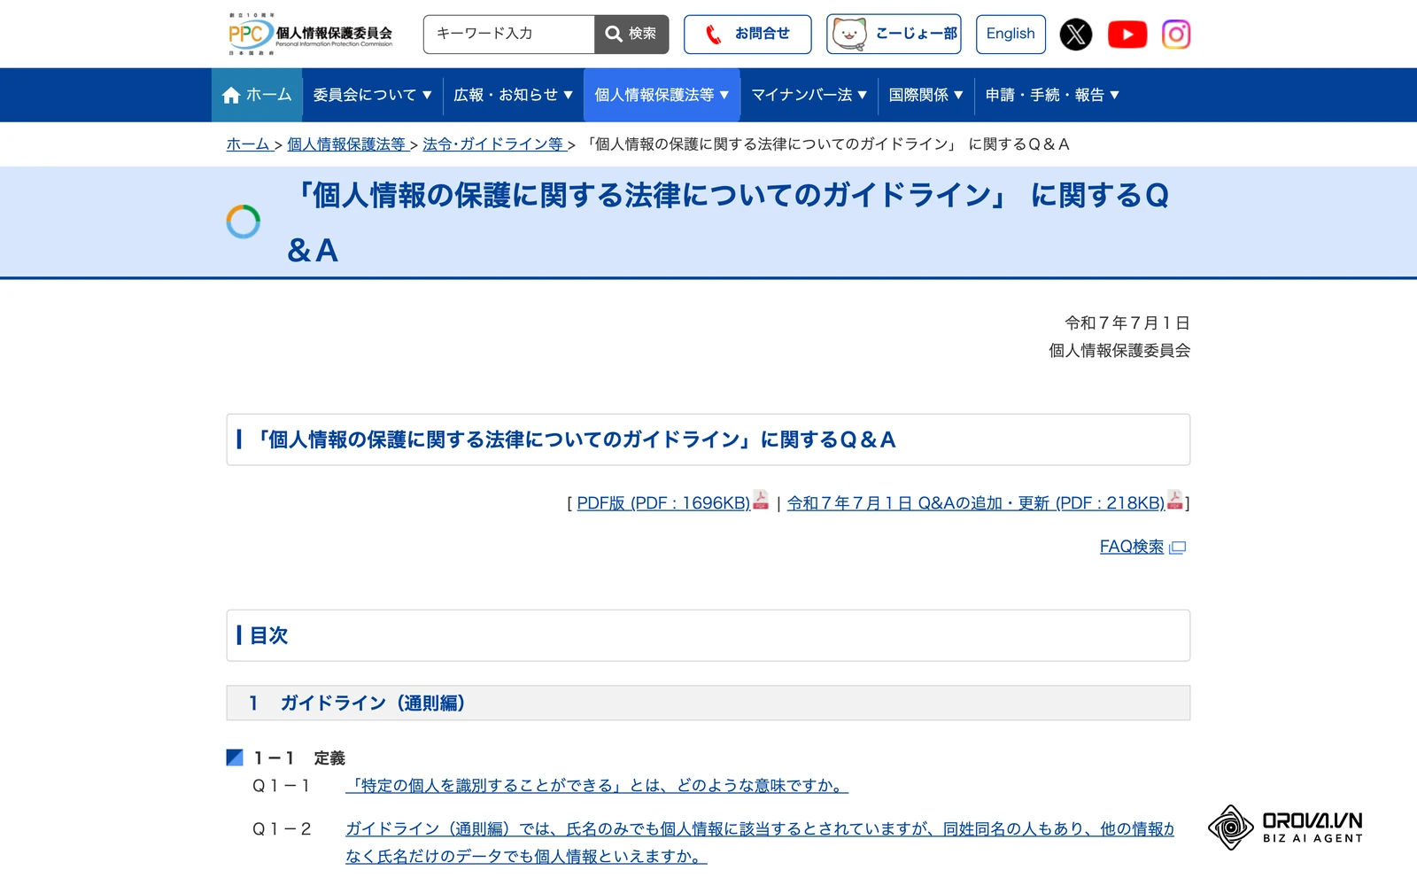The width and height of the screenshot is (1417, 886).
Task: Expand the 申請・手続・報告 menu
Action: (x=1052, y=95)
